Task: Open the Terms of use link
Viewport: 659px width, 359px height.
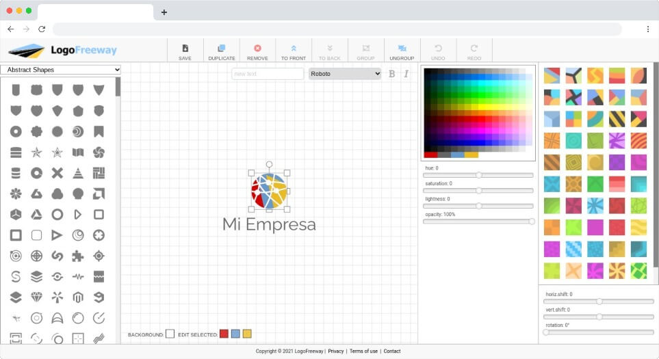Action: point(363,351)
